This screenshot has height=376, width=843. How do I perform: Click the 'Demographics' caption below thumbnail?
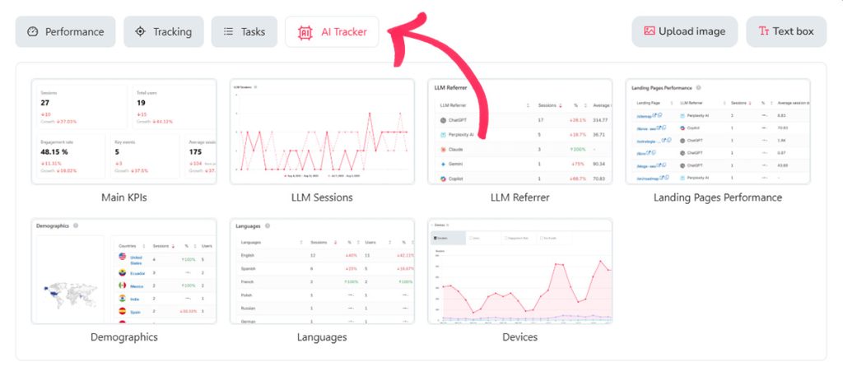point(124,337)
